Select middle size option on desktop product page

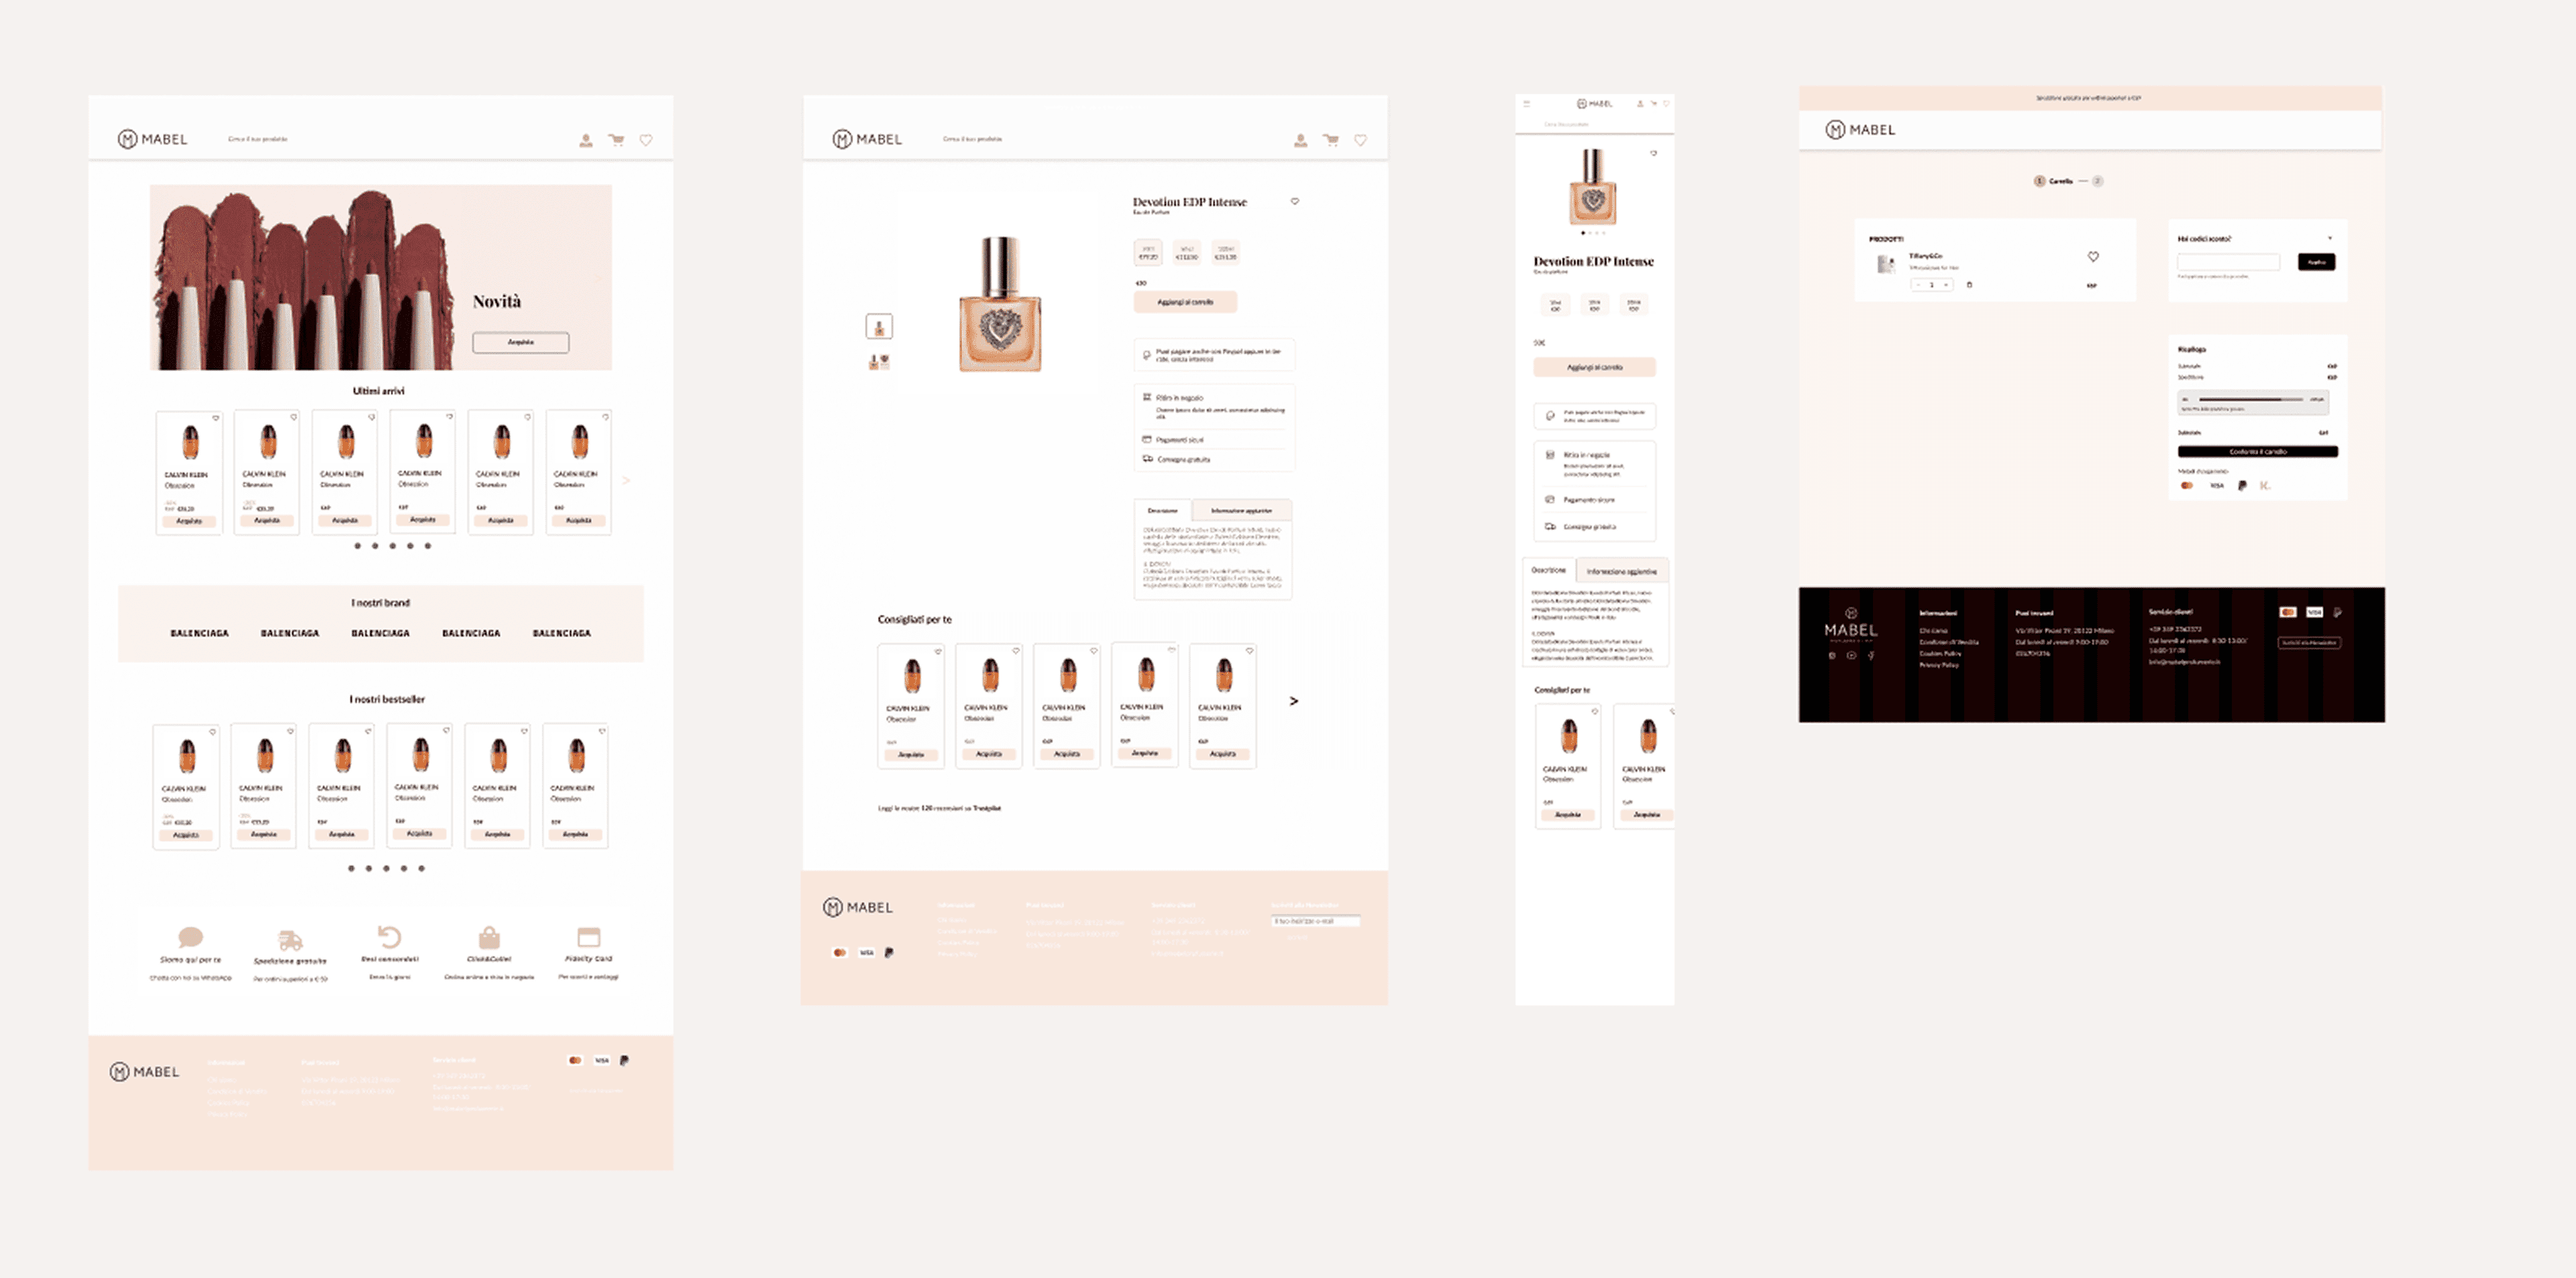click(1187, 252)
